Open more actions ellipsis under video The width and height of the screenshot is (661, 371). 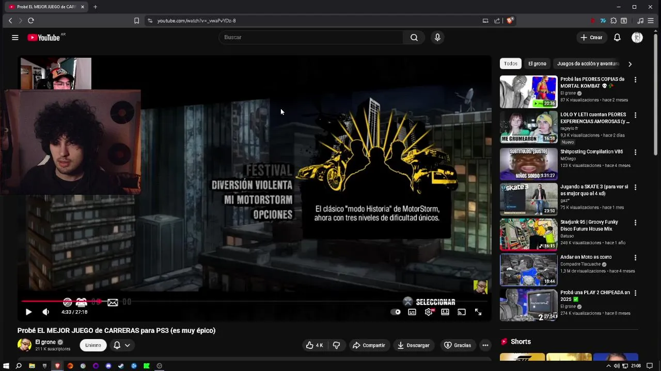[485, 345]
